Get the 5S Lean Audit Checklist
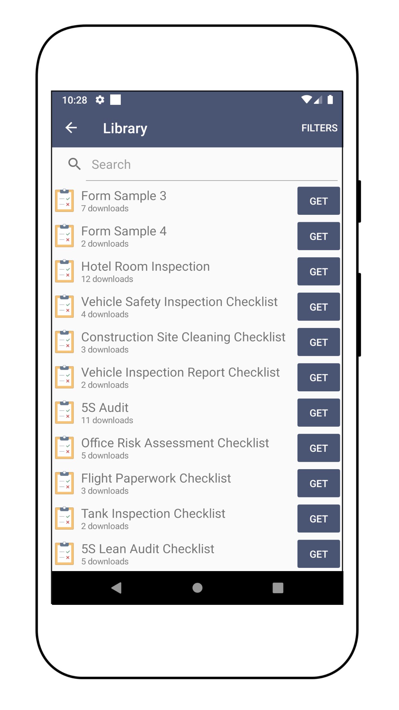The width and height of the screenshot is (399, 710). [x=318, y=554]
